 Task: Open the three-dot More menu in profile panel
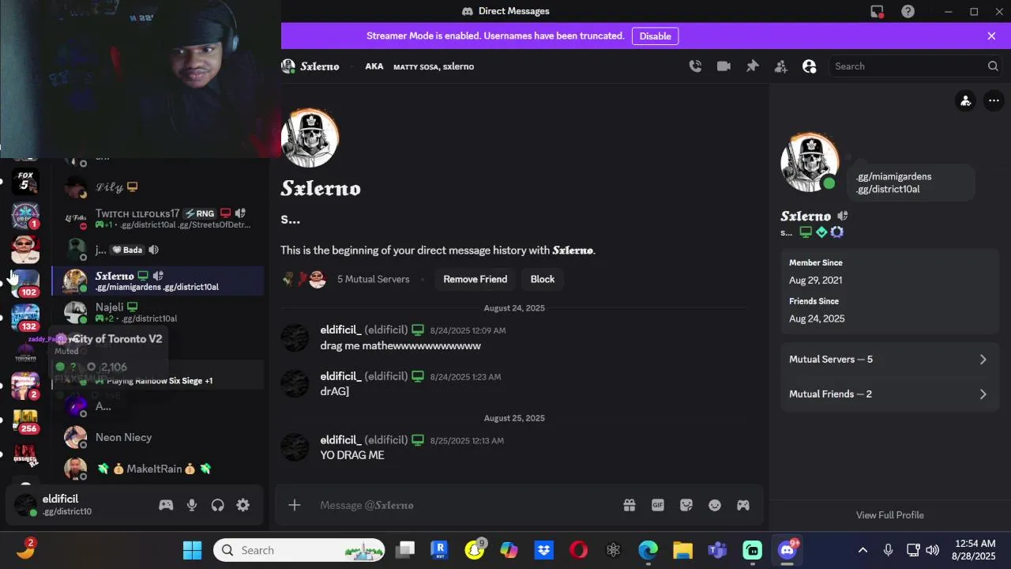[x=994, y=100]
